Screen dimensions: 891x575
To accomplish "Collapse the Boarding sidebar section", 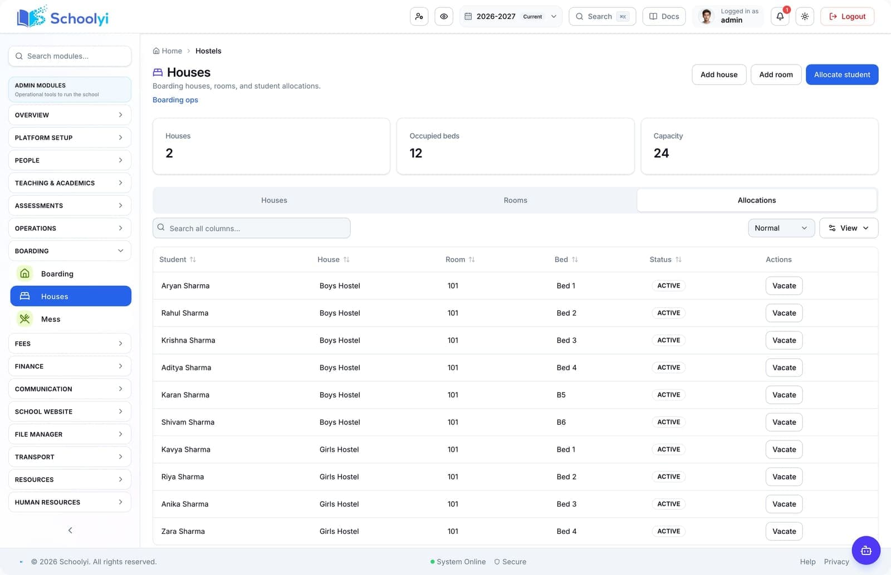I will (x=70, y=251).
